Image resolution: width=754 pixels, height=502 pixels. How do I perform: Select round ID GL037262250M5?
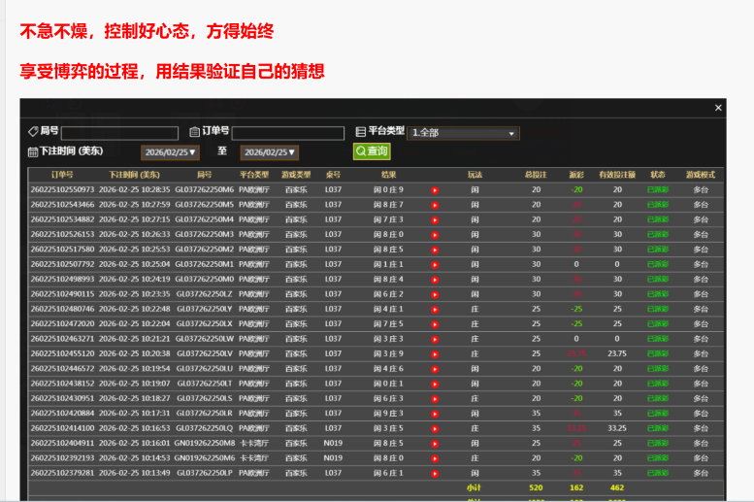pos(205,205)
